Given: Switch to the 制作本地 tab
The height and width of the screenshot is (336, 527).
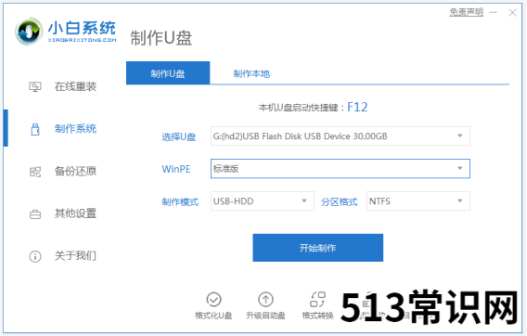Looking at the screenshot, I should (251, 73).
